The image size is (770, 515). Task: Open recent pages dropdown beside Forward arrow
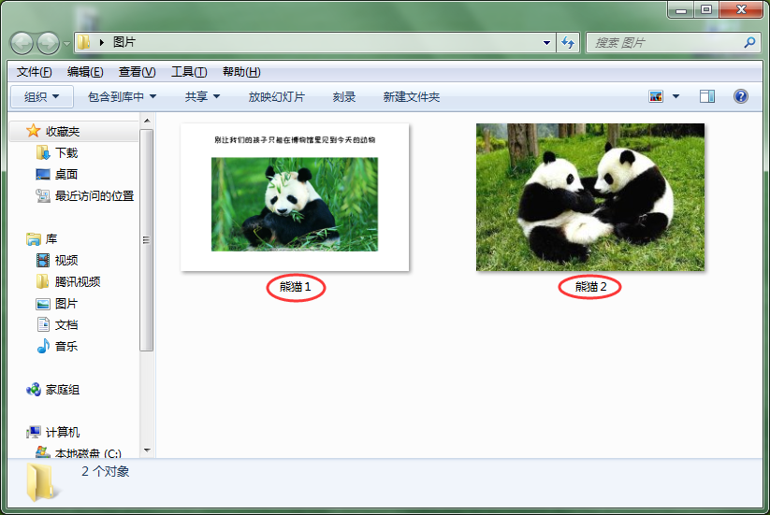(x=66, y=44)
